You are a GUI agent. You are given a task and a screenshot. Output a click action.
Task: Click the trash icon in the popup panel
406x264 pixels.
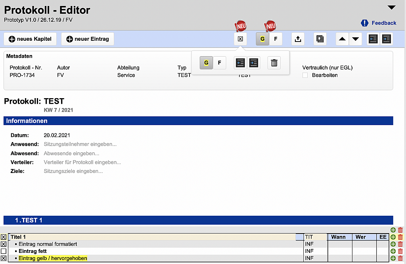[274, 63]
